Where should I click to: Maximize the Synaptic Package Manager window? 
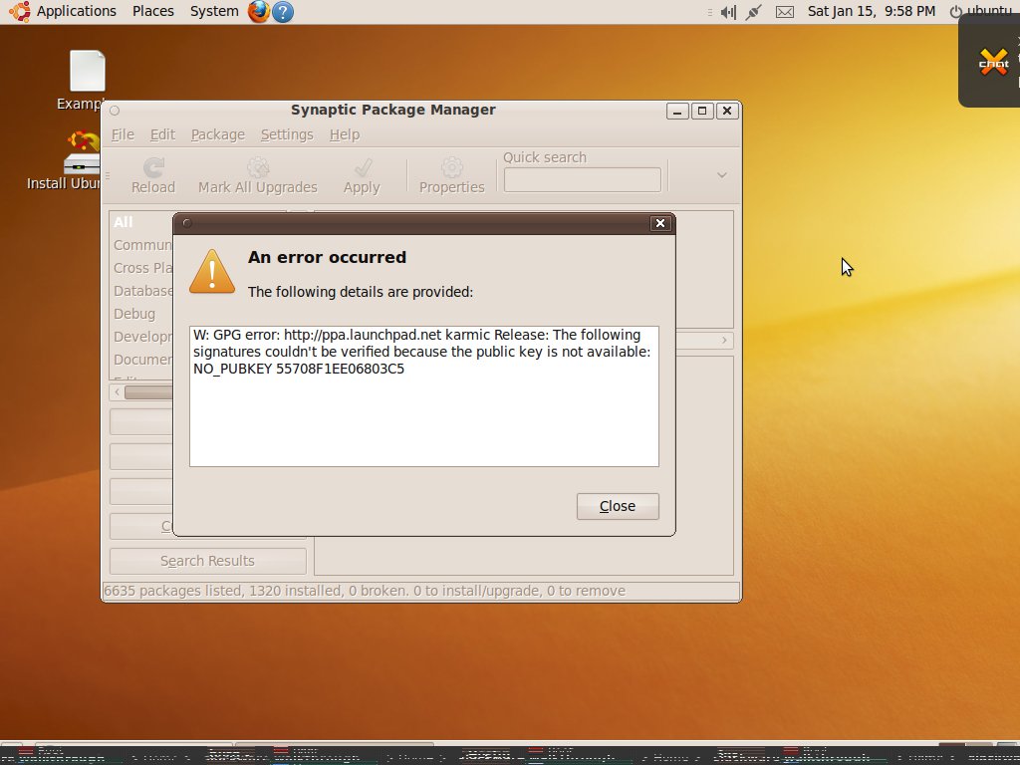[702, 111]
